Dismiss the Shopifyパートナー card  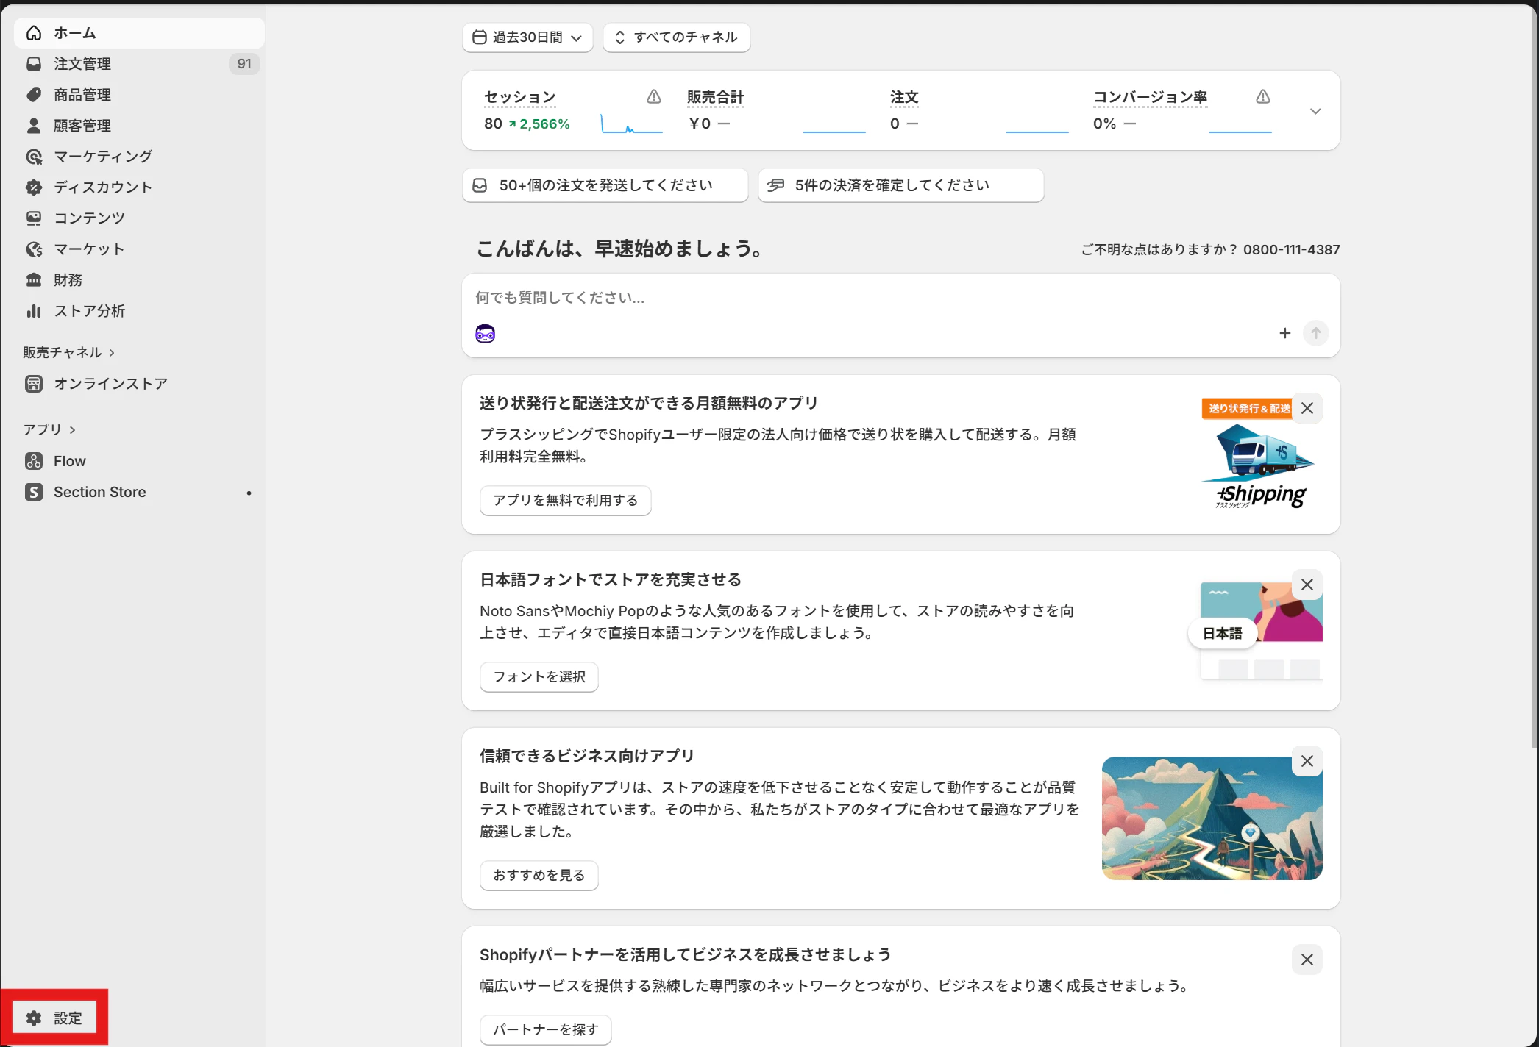(1307, 960)
